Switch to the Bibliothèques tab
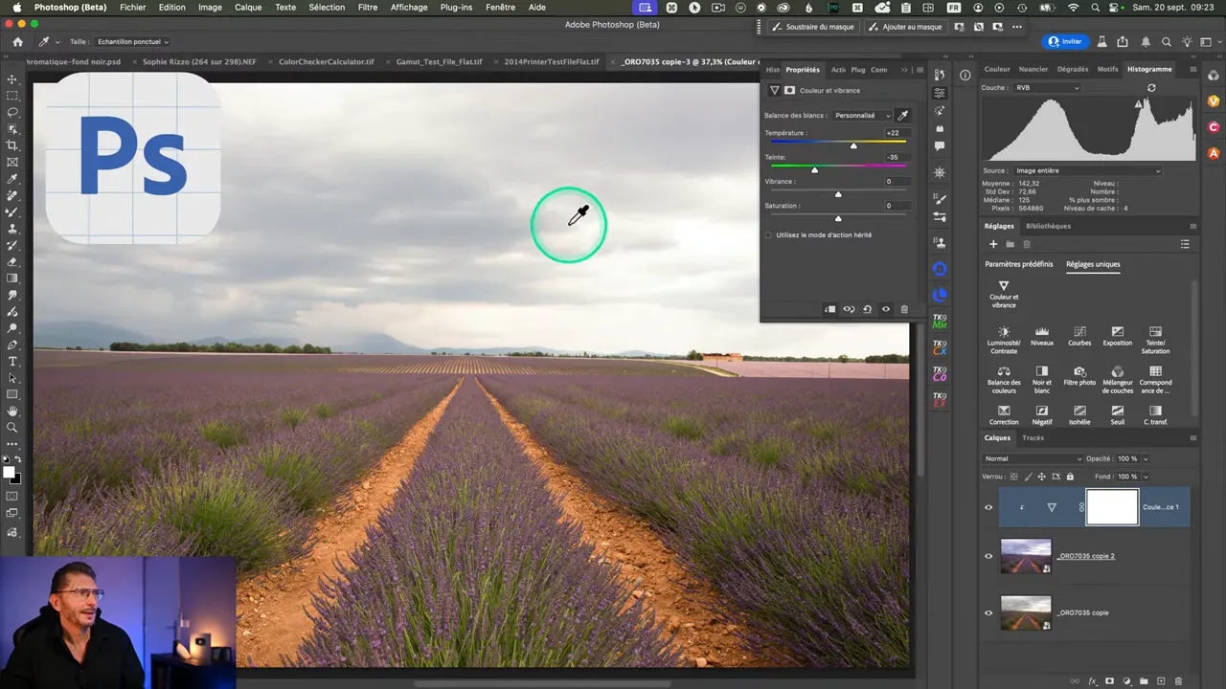 (x=1048, y=226)
